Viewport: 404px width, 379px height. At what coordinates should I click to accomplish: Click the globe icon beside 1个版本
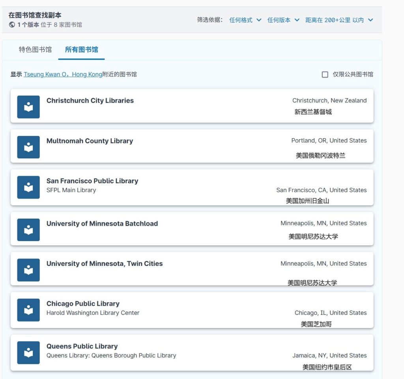[12, 25]
